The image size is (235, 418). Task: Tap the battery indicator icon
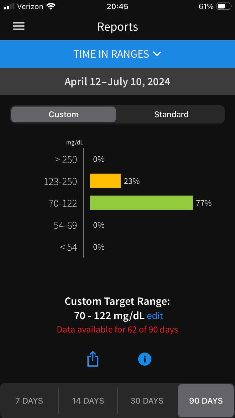[x=224, y=6]
